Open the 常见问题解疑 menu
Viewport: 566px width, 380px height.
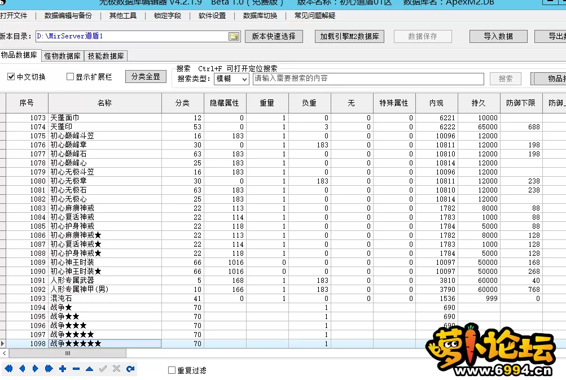315,16
